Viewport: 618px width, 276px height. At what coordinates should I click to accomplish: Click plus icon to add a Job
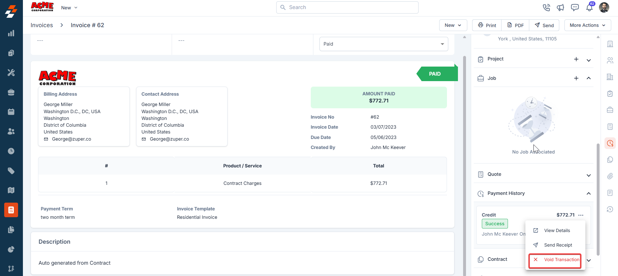[576, 78]
